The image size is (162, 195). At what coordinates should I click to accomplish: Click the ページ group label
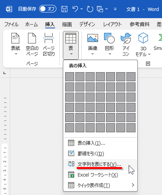click(x=32, y=63)
